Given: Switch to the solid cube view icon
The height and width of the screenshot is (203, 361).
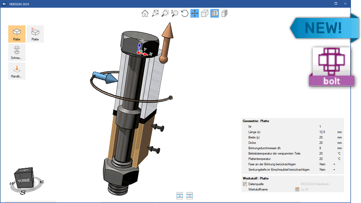Looking at the screenshot, I should pos(204,13).
